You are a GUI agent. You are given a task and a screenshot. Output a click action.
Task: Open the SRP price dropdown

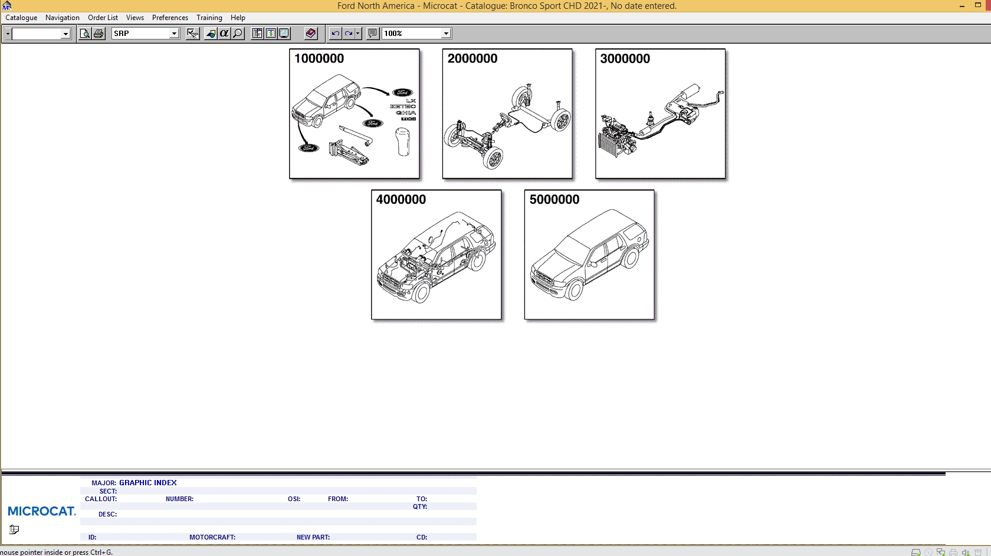[174, 34]
